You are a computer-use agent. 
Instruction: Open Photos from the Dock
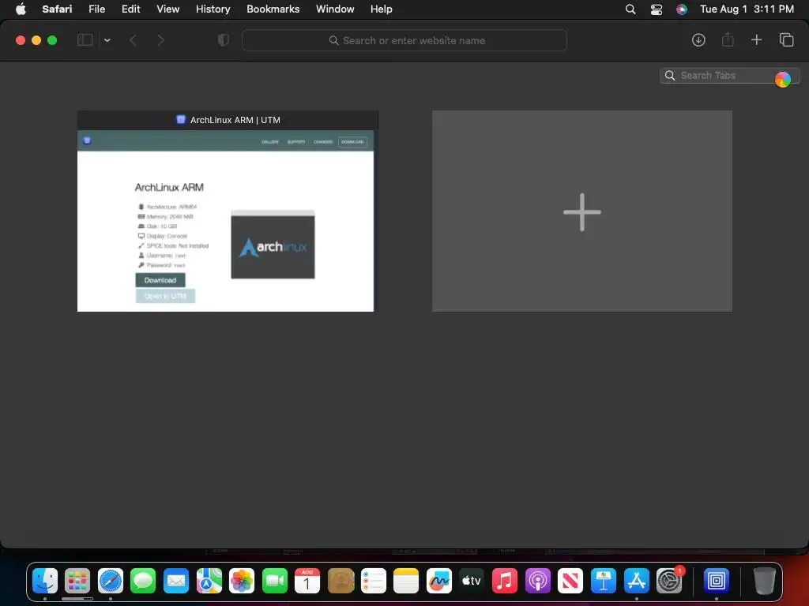coord(242,581)
